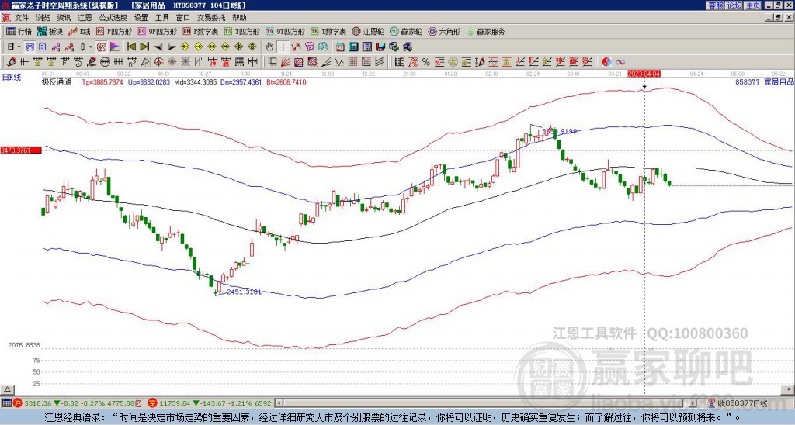Open the T四方形 tool
795x425 pixels.
pos(242,32)
